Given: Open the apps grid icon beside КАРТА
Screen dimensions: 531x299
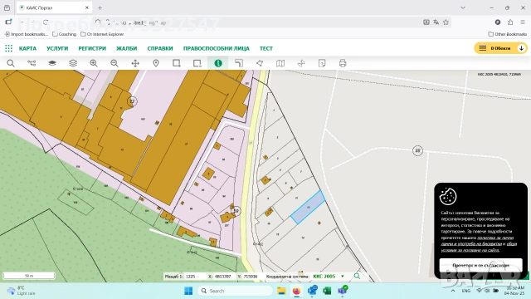Looking at the screenshot, I should (8, 48).
